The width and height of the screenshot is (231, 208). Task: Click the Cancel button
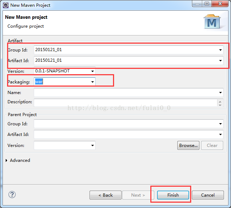(208, 195)
